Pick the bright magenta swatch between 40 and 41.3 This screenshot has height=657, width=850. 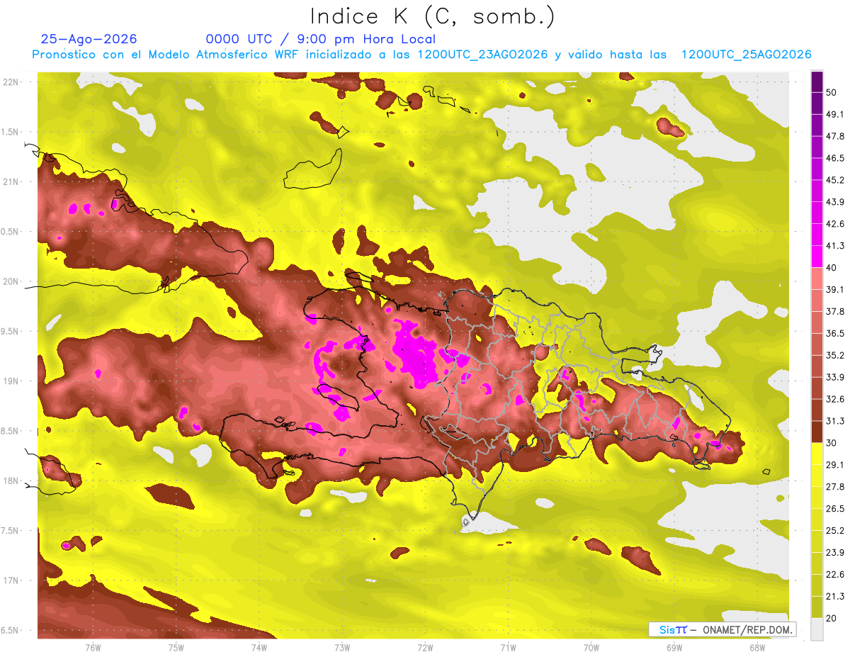[817, 257]
